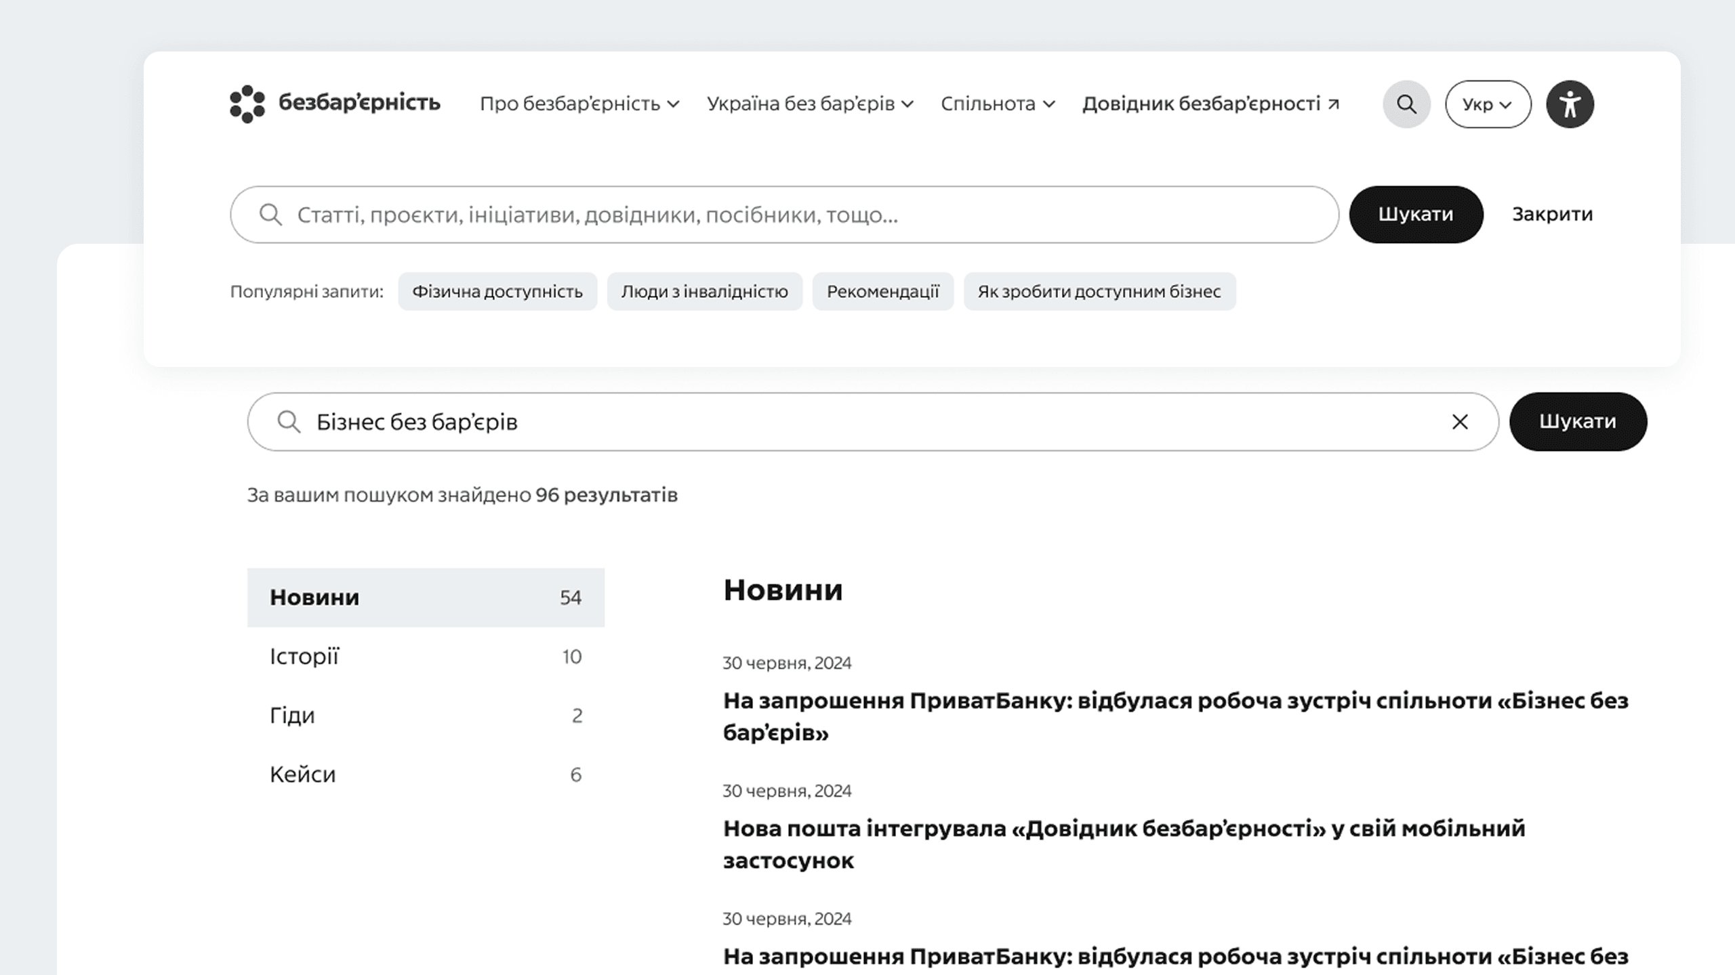Open search via header magnifier icon
1735x975 pixels.
pos(1406,104)
